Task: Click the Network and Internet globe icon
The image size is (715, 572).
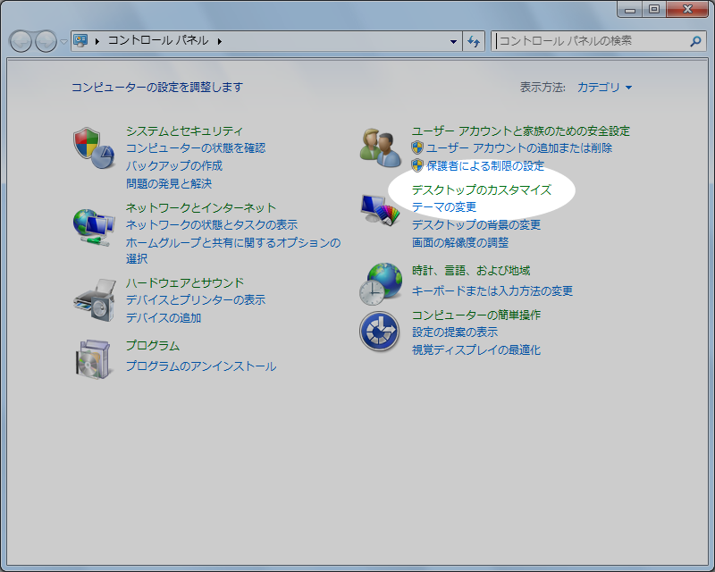Action: pos(94,225)
